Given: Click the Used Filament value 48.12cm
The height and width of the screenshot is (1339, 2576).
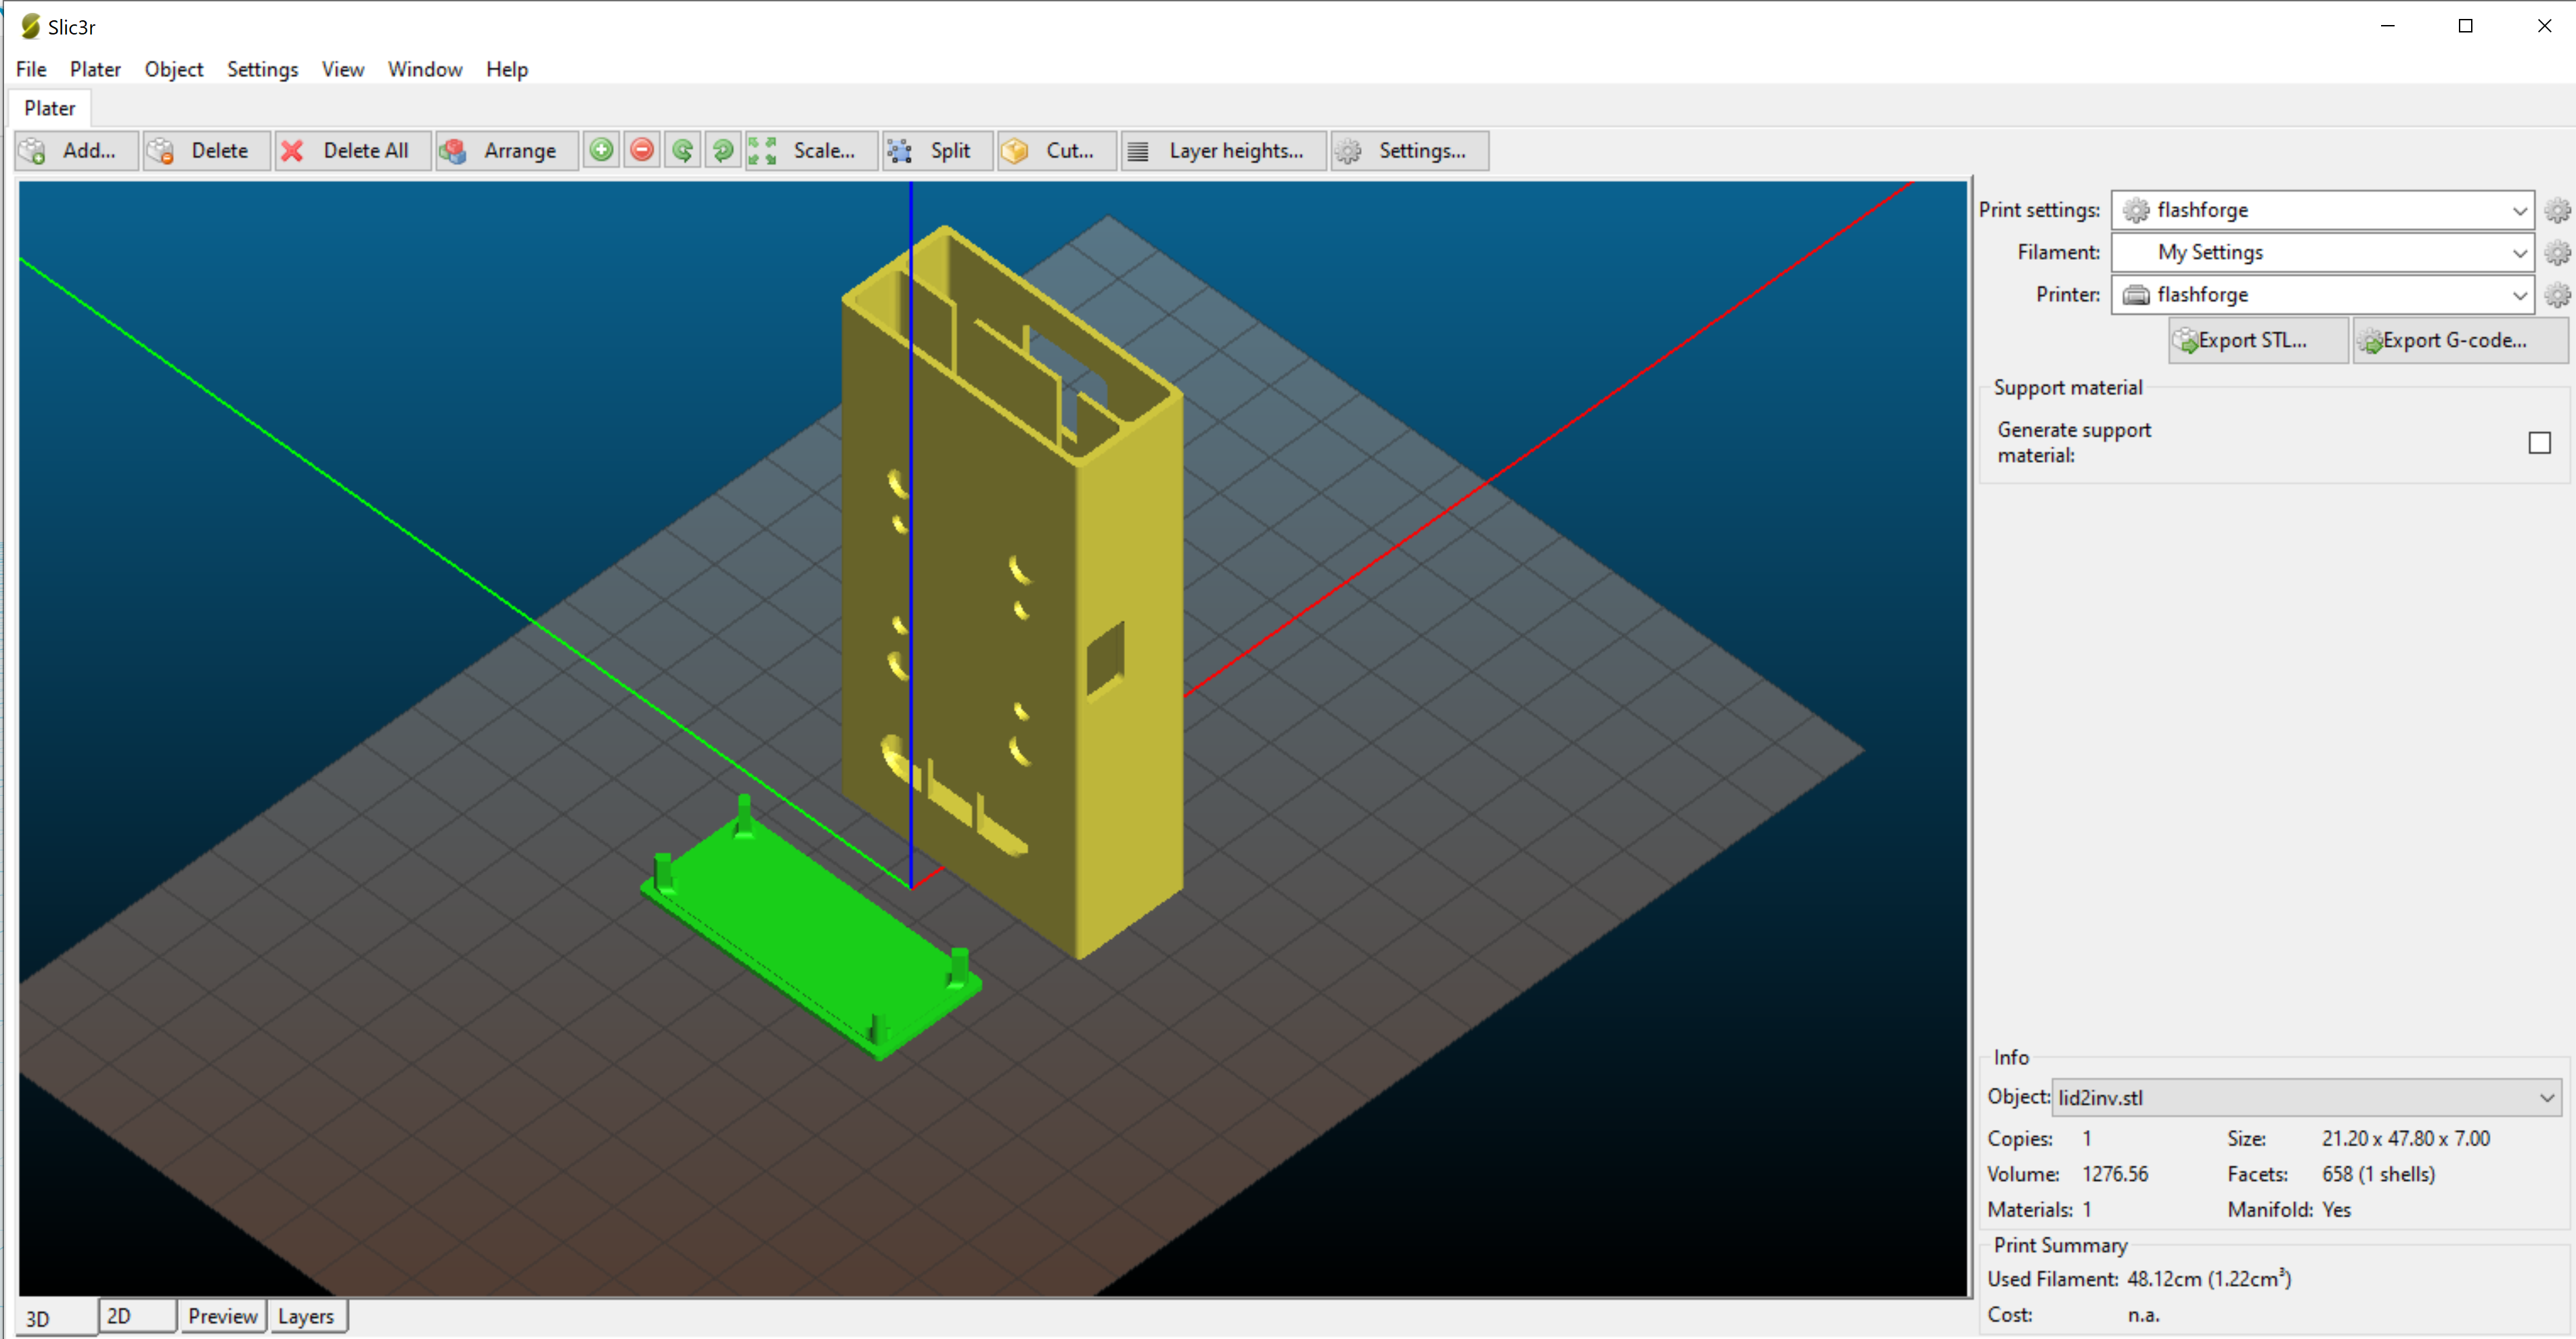Looking at the screenshot, I should pyautogui.click(x=2209, y=1279).
